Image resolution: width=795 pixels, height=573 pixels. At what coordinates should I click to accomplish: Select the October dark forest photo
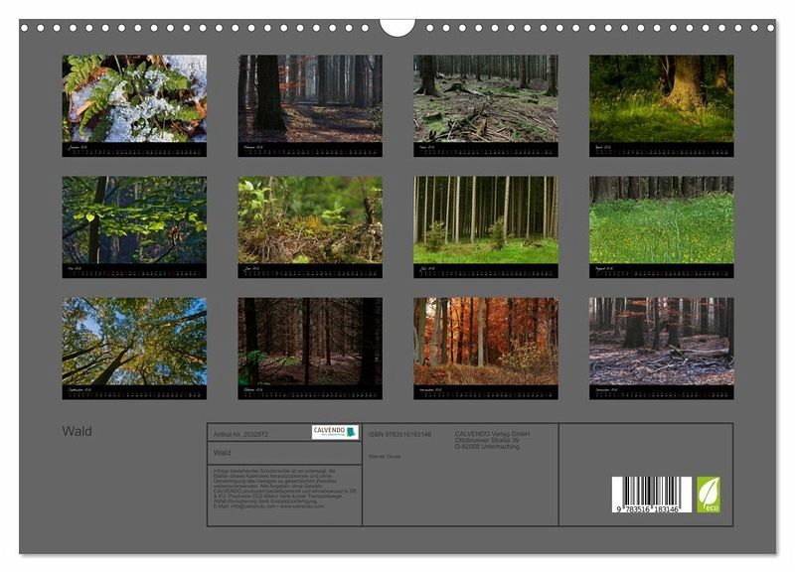[x=309, y=342]
